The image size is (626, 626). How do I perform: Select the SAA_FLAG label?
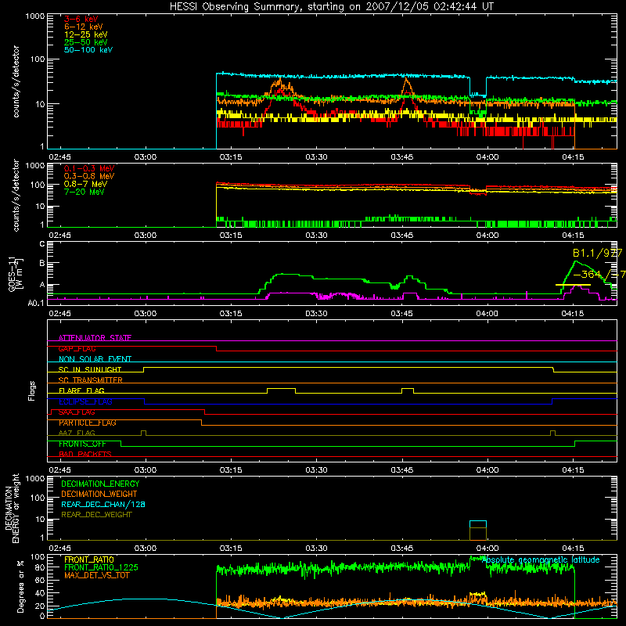tap(77, 412)
